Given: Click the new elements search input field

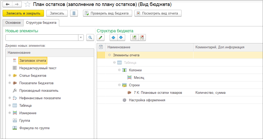Looking at the screenshot, I should pos(42,37).
